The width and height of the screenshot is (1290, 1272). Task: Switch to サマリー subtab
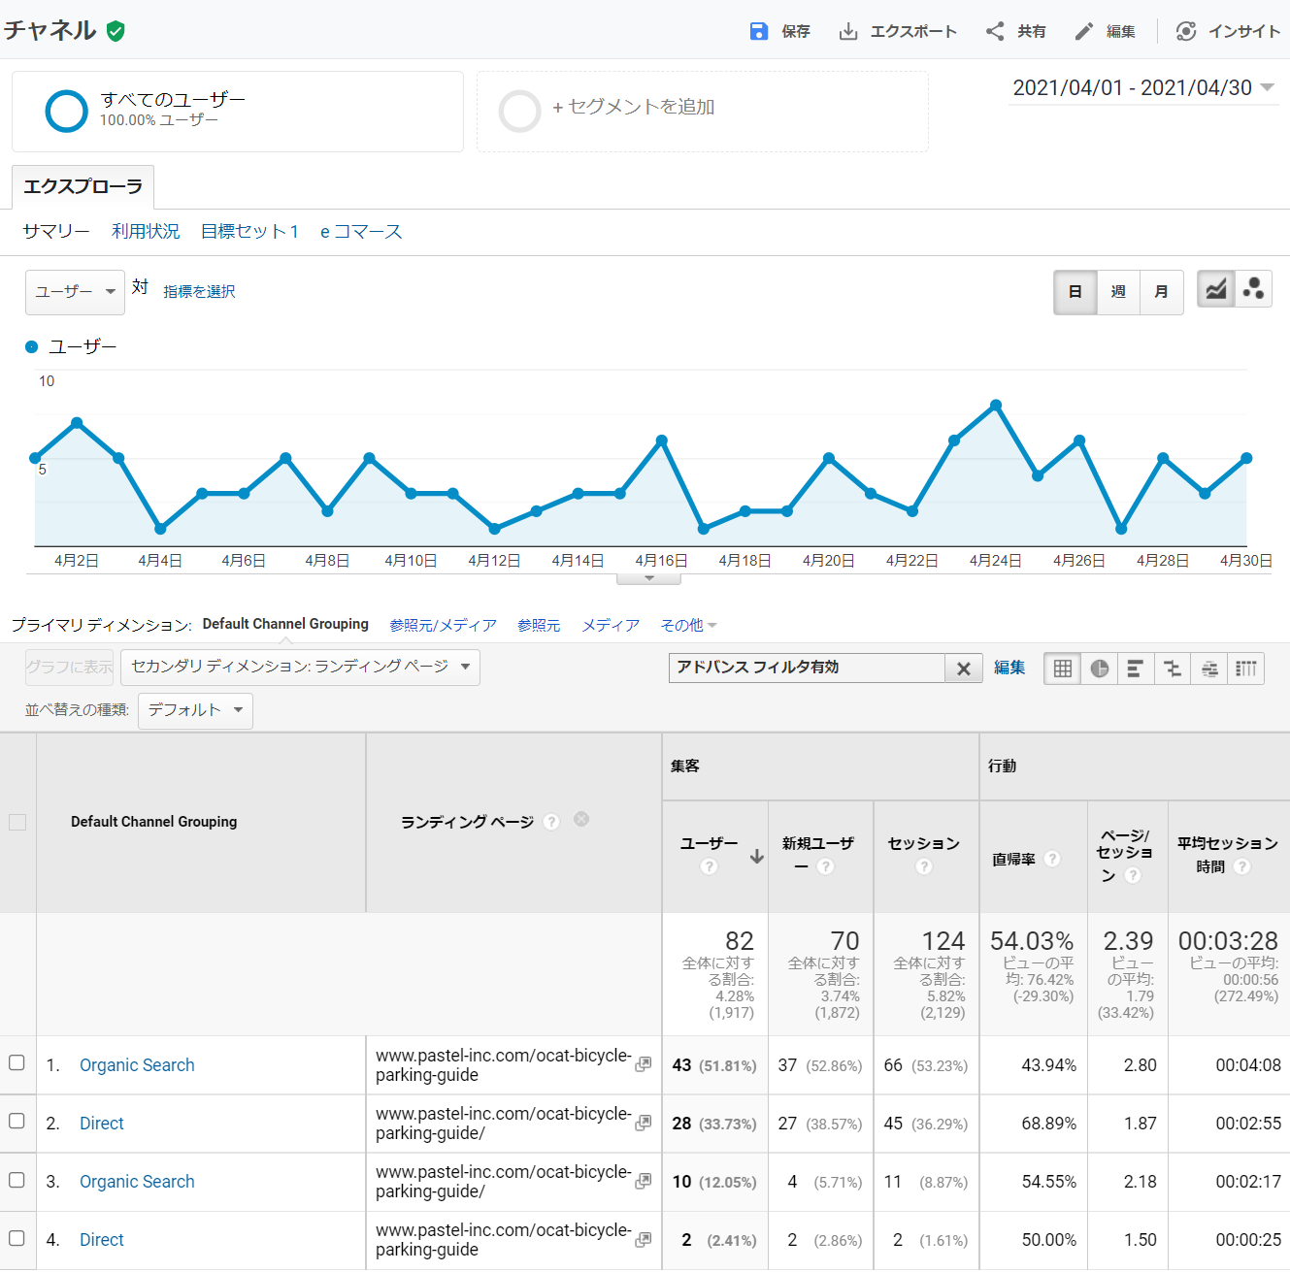point(56,231)
